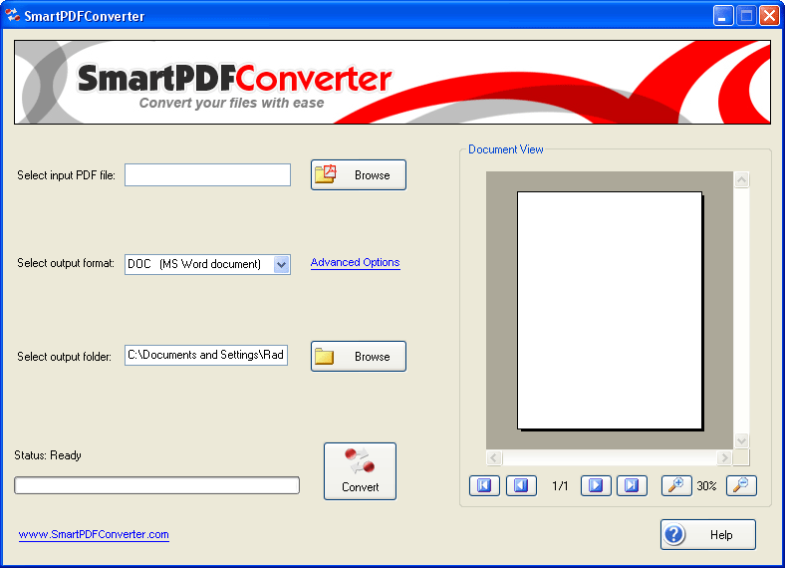Browse for an output folder
This screenshot has width=785, height=568.
[x=359, y=356]
